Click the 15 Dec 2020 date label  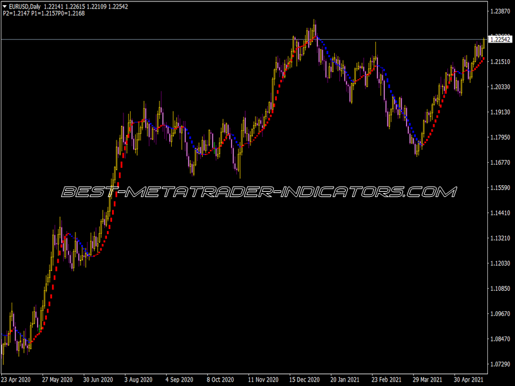coord(304,380)
